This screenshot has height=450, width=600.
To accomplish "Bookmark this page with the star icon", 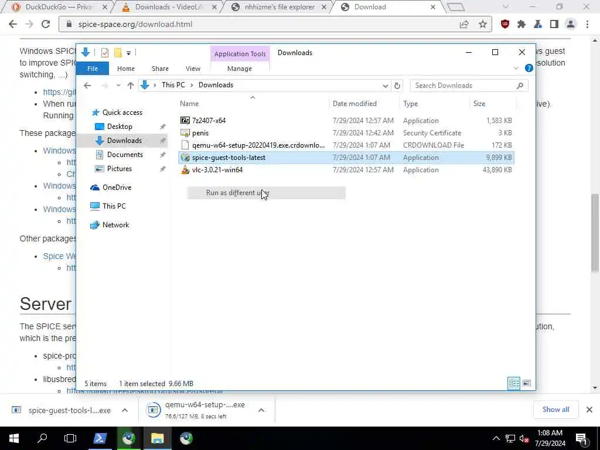I will (x=483, y=24).
